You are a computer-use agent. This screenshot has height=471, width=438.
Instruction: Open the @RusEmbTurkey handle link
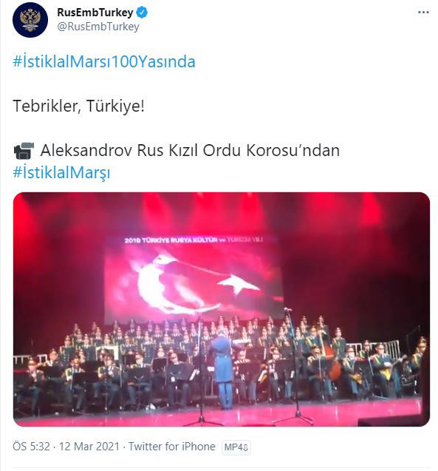click(98, 27)
